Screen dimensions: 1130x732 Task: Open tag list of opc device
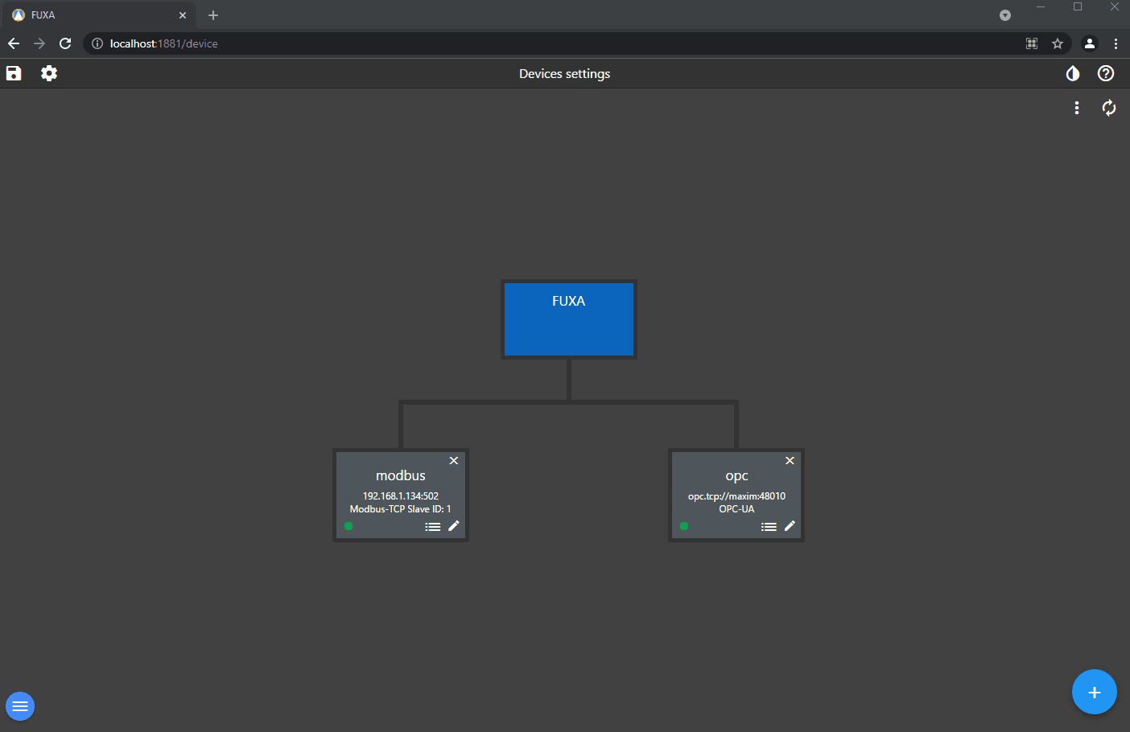[769, 527]
